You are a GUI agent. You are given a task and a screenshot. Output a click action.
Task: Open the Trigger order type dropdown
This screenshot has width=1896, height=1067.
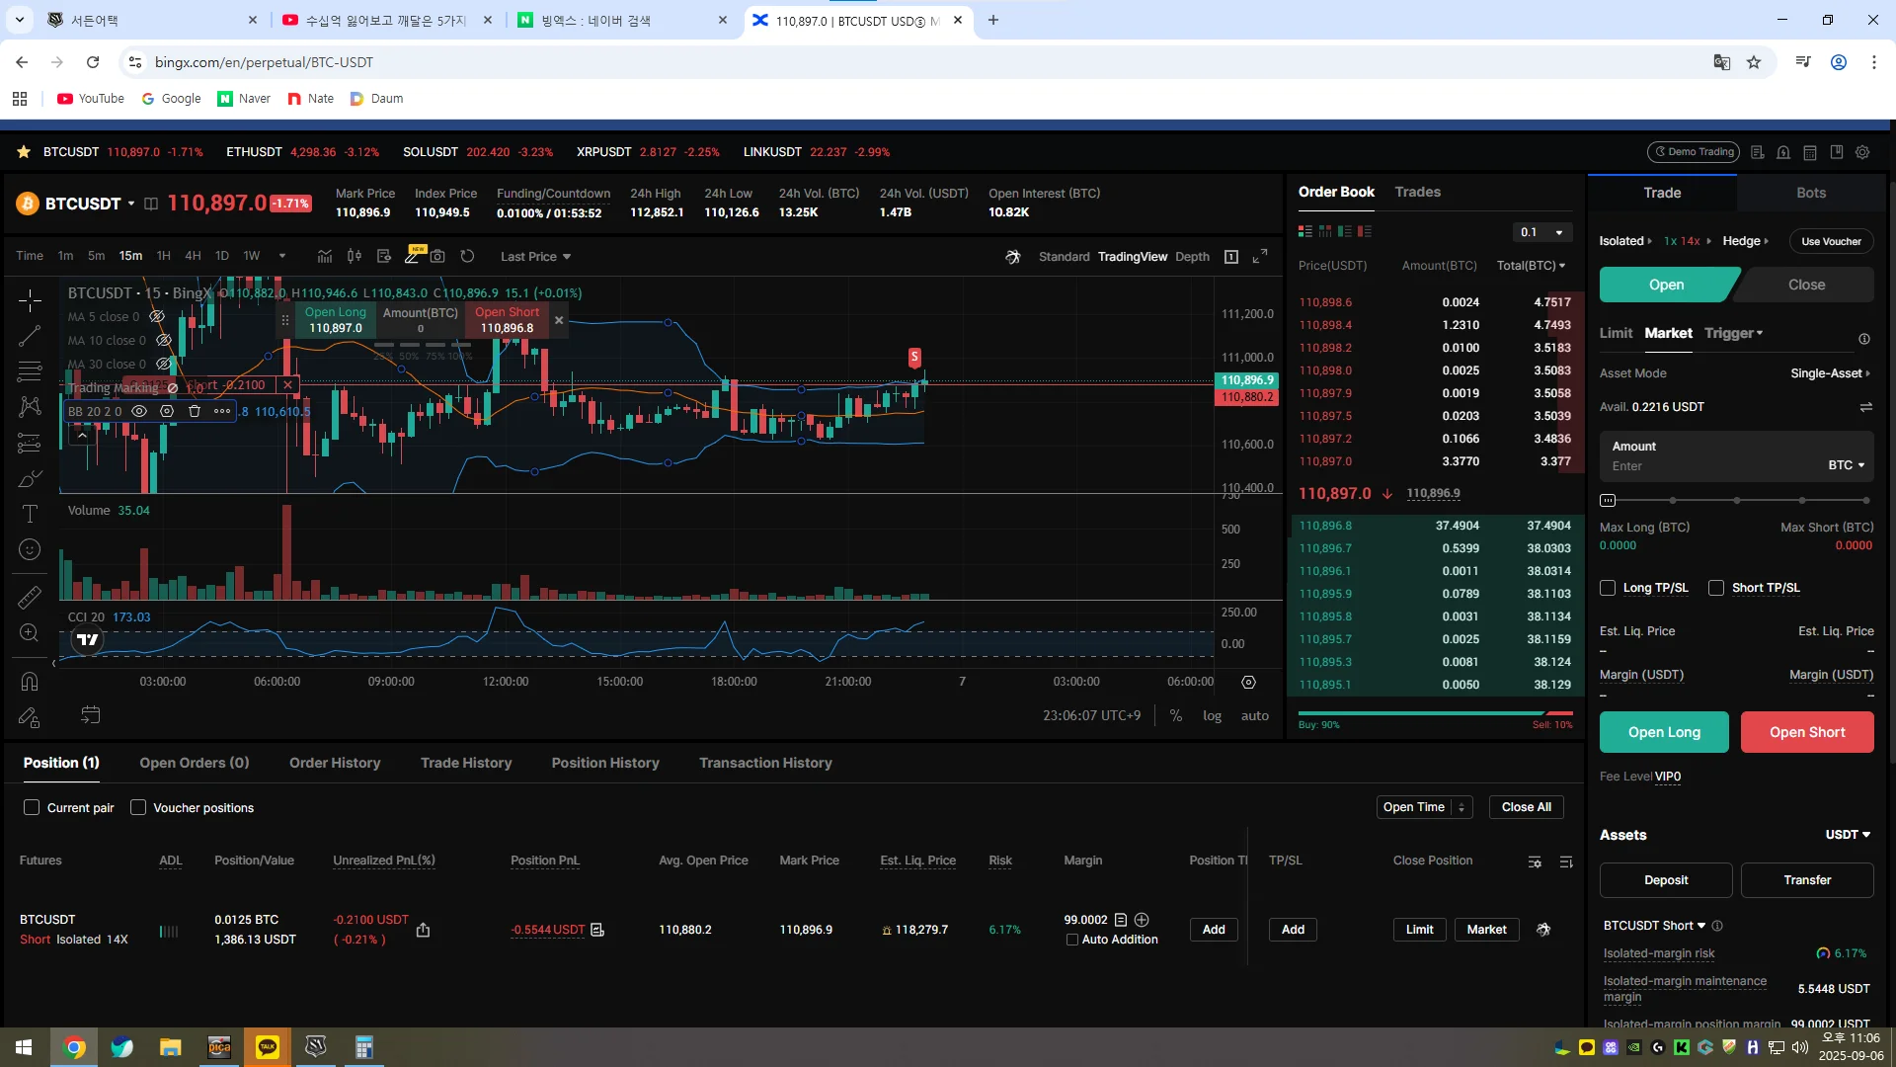[x=1734, y=333]
